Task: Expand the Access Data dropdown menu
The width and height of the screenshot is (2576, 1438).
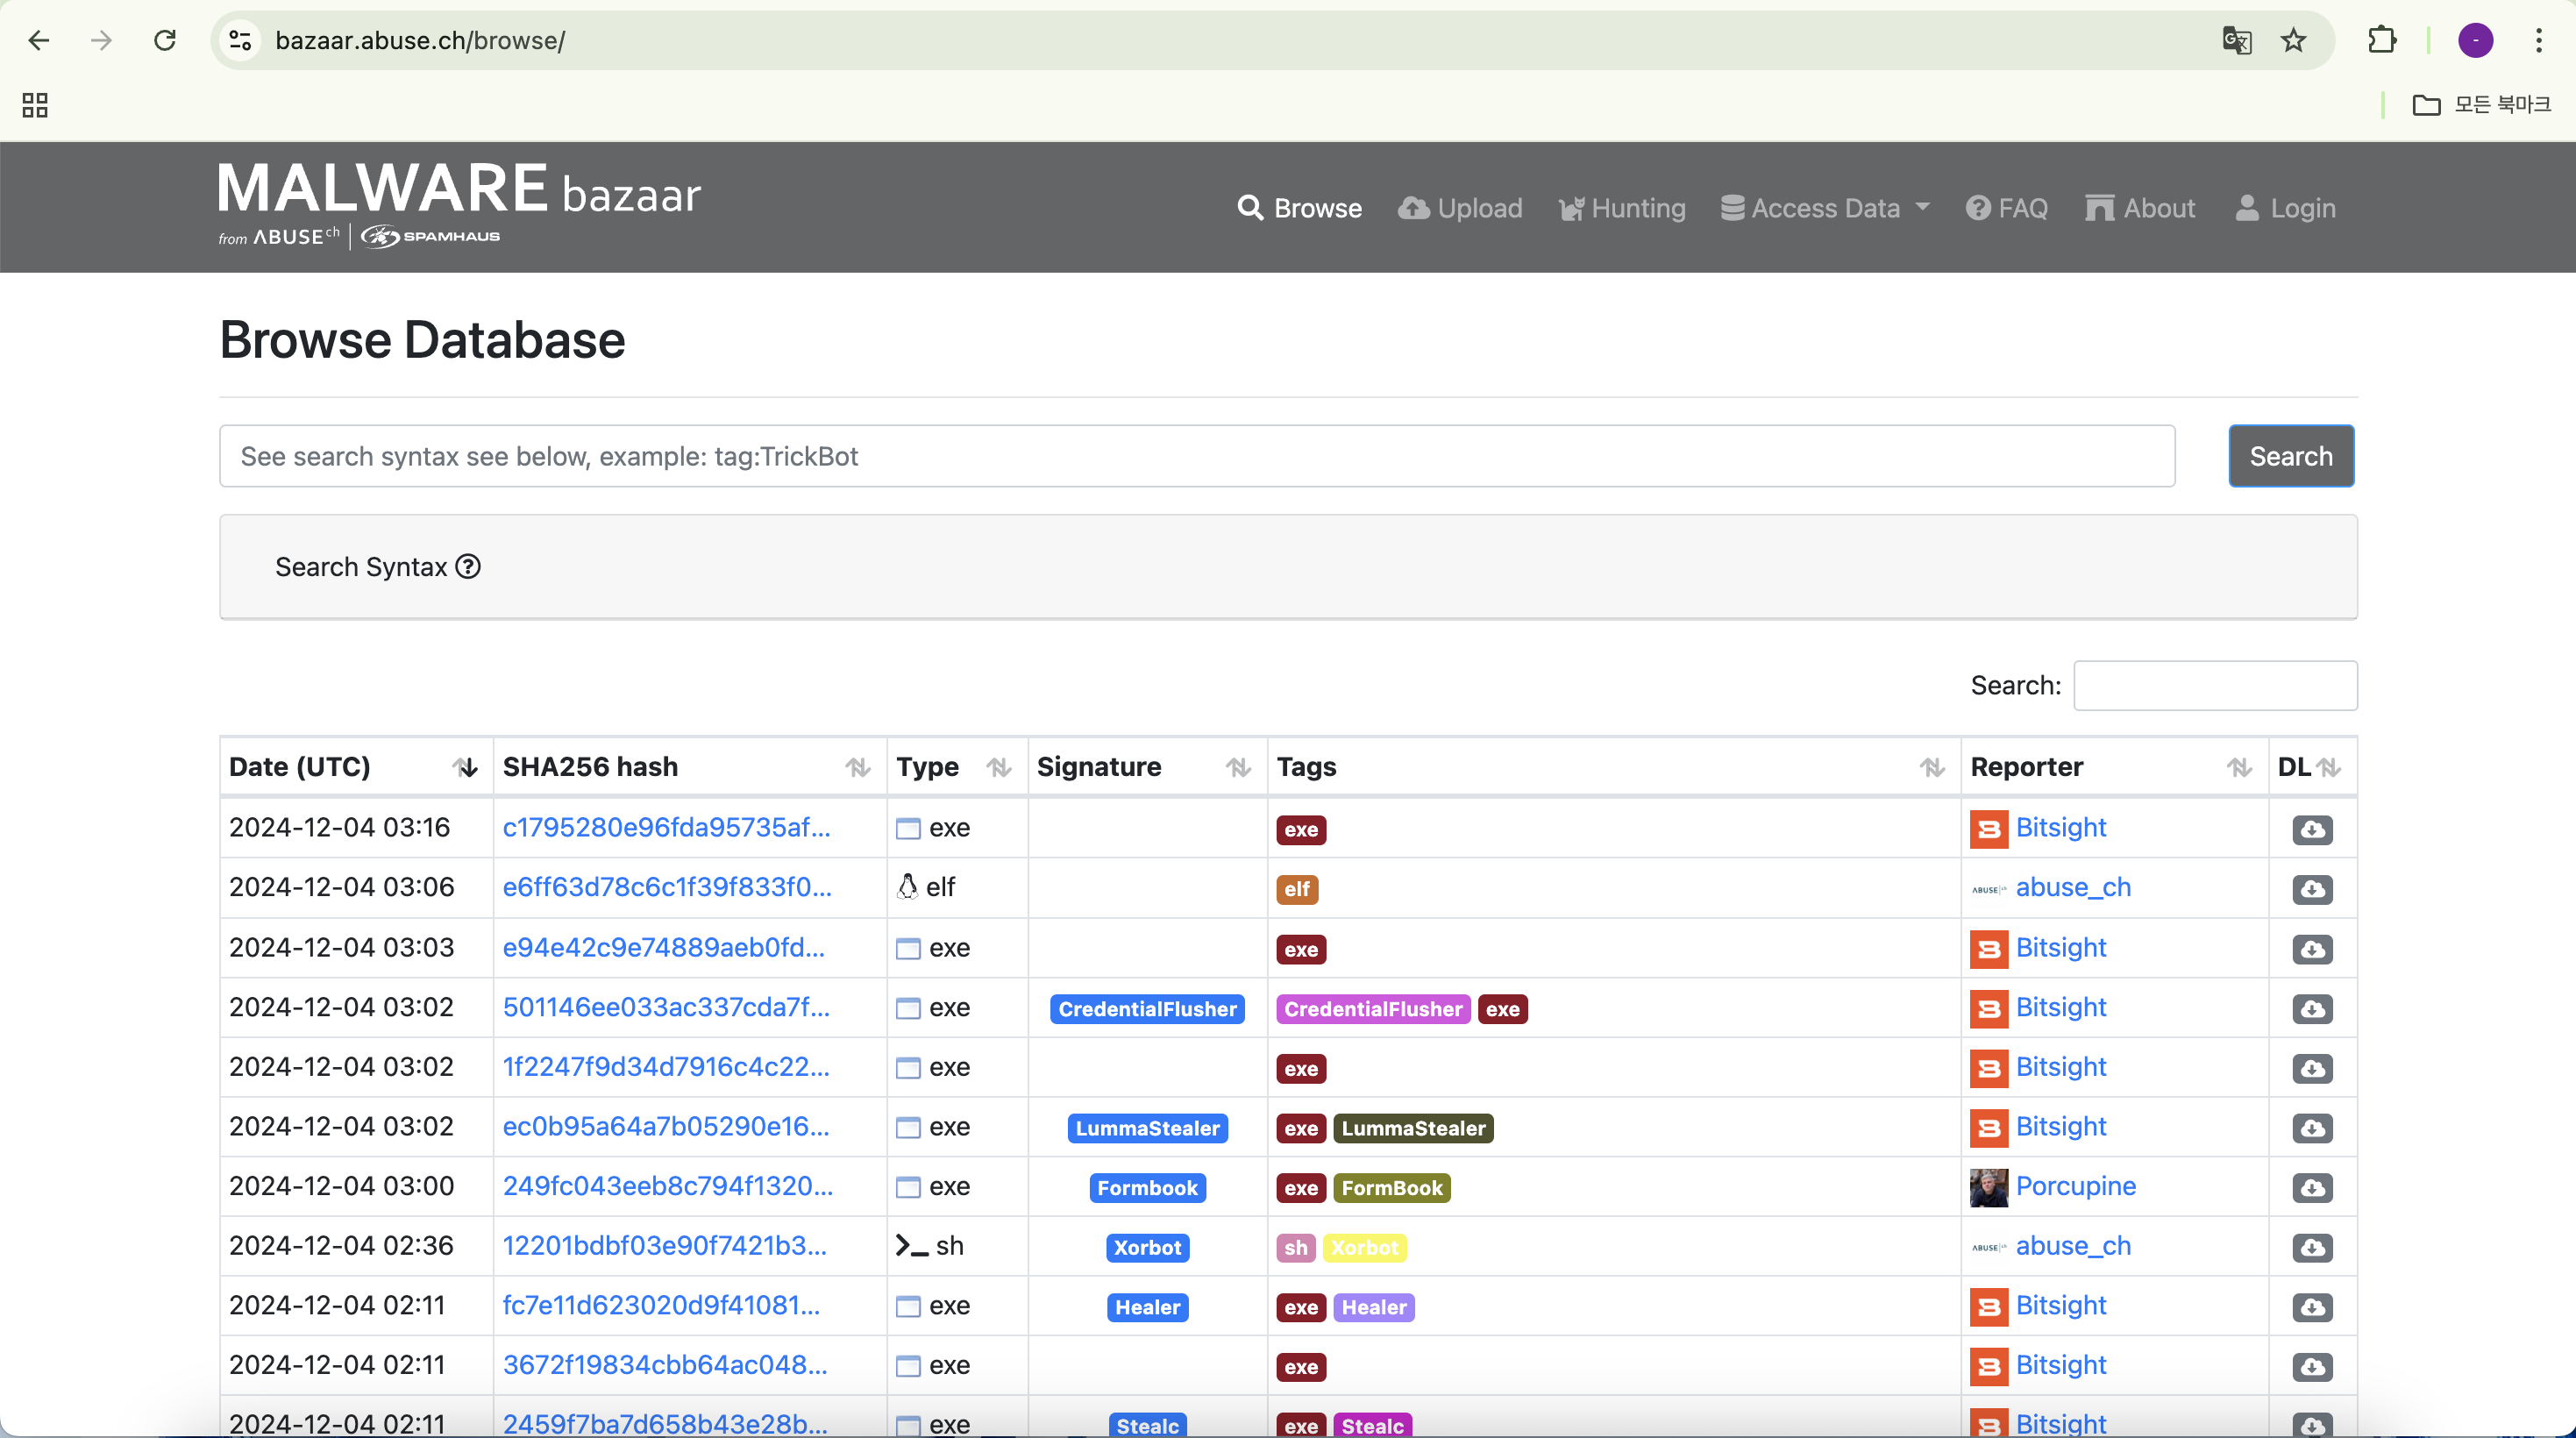Action: (x=1825, y=208)
